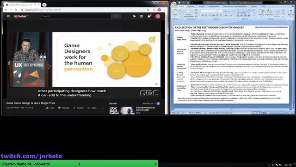The height and width of the screenshot is (167, 296).
Task: Close the Good Game Design Chrome tab
Action: 38,5
